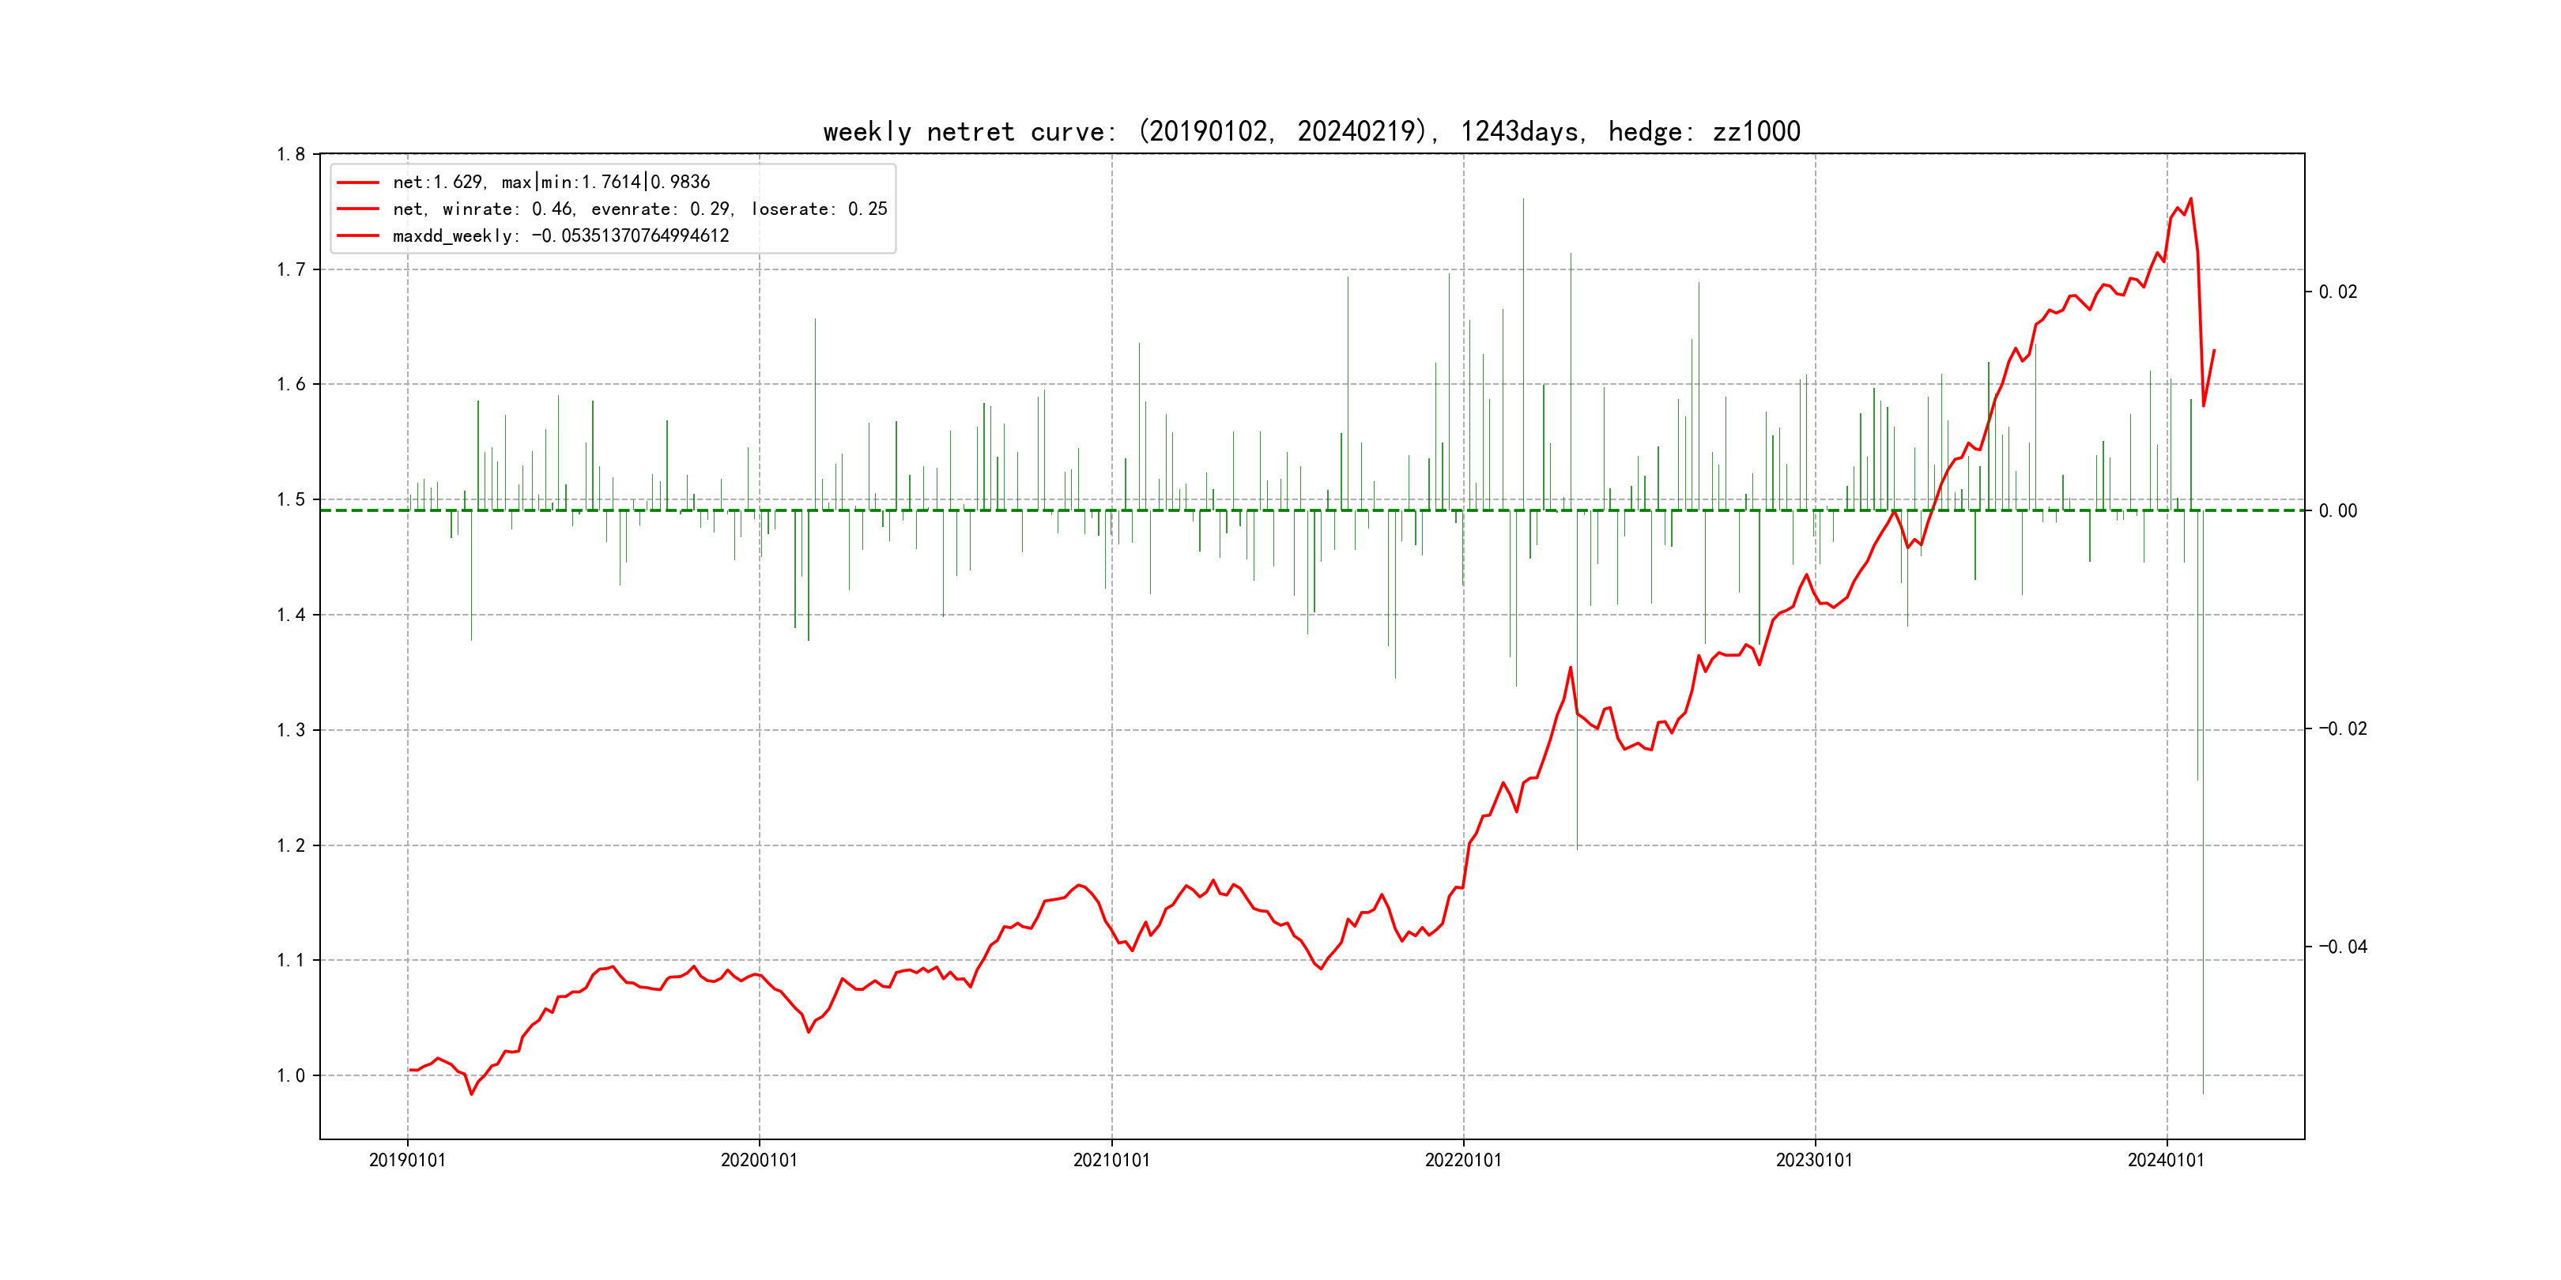The width and height of the screenshot is (2561, 1280).
Task: Click red line sample beside net:1.629
Action: point(358,182)
